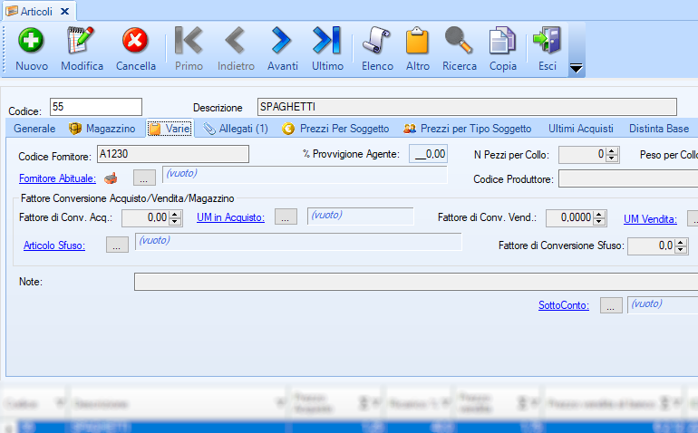Screen dimensions: 698x433
Task: Open Fornitore Abituale lookup ellipsis button
Action: 144,178
